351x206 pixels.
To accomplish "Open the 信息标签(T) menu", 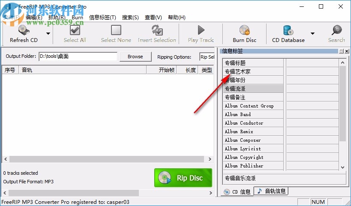I will (102, 18).
